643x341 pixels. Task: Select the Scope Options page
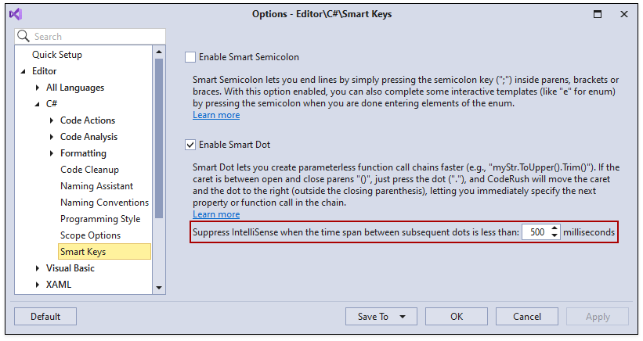coord(90,235)
